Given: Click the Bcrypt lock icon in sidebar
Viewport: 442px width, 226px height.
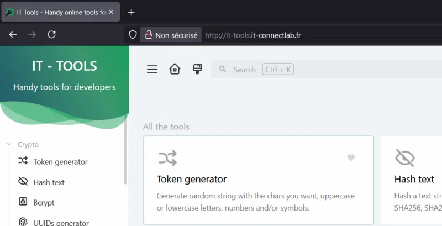Looking at the screenshot, I should point(23,202).
